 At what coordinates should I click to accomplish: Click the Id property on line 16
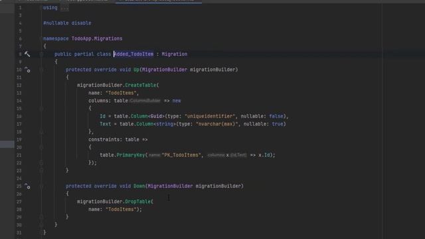tap(102, 116)
